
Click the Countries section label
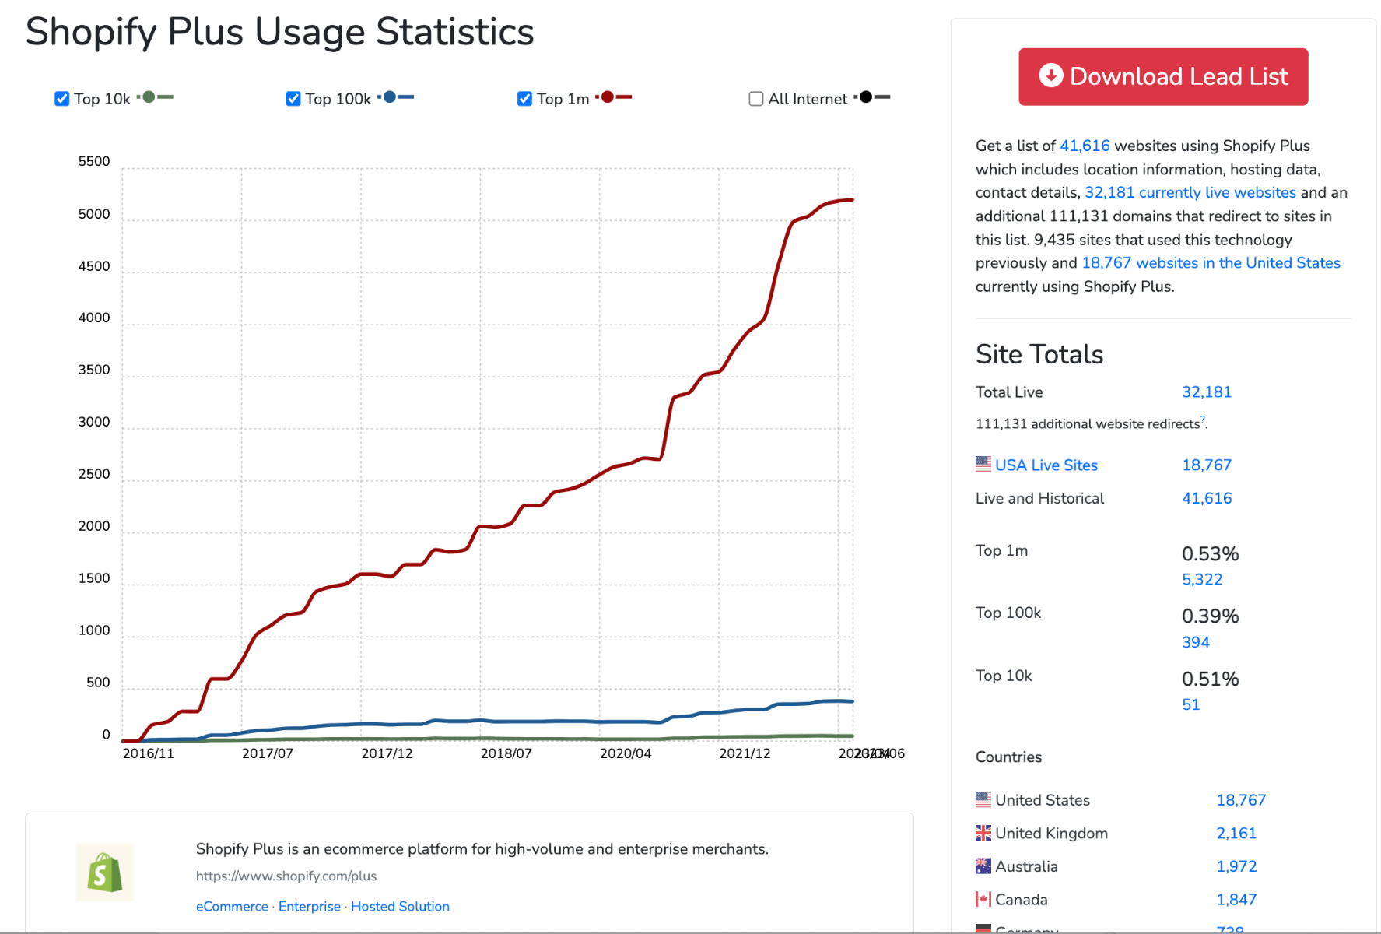1008,757
